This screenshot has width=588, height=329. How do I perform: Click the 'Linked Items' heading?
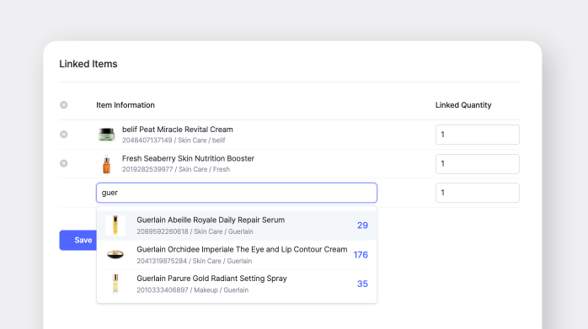(x=88, y=64)
